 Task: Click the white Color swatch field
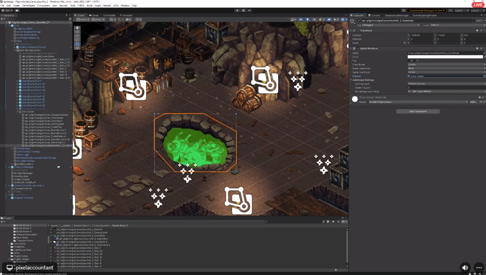445,57
